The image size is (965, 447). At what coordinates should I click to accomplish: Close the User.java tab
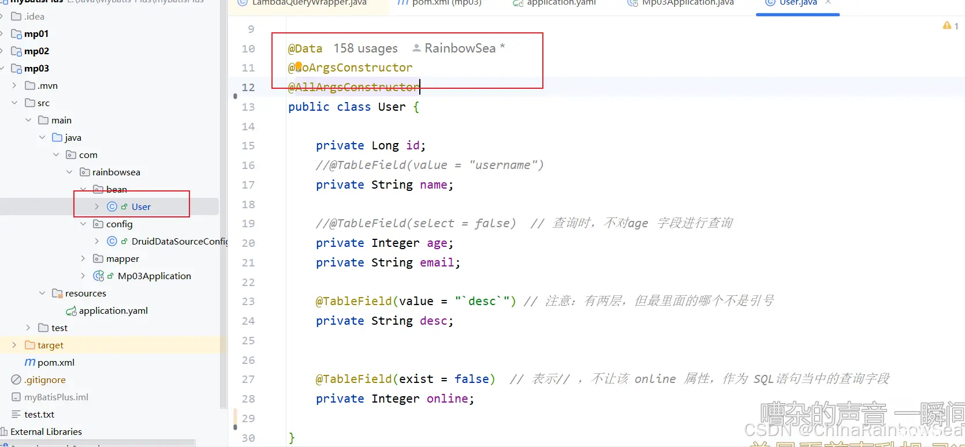(x=828, y=3)
